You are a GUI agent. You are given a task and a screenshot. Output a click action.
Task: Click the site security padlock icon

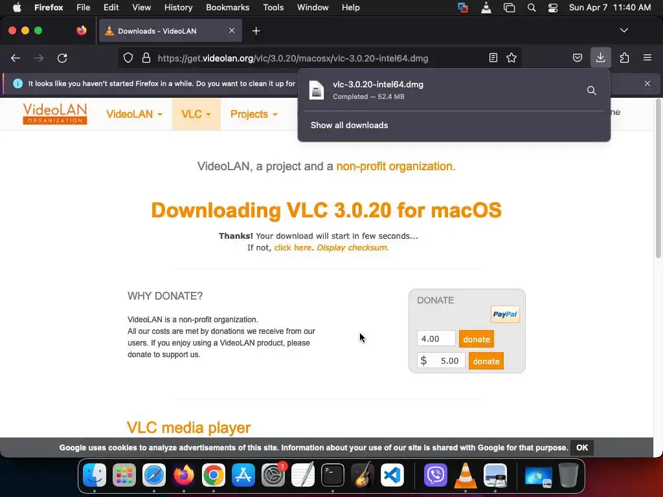pos(146,58)
